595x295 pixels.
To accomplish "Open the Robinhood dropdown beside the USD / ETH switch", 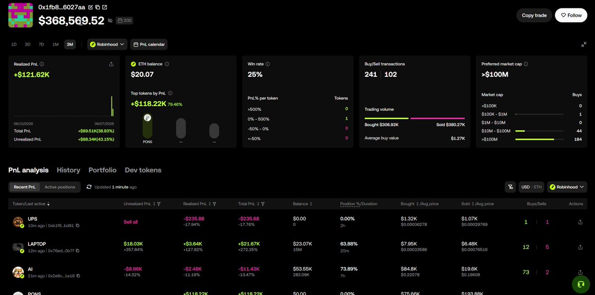I will (567, 187).
